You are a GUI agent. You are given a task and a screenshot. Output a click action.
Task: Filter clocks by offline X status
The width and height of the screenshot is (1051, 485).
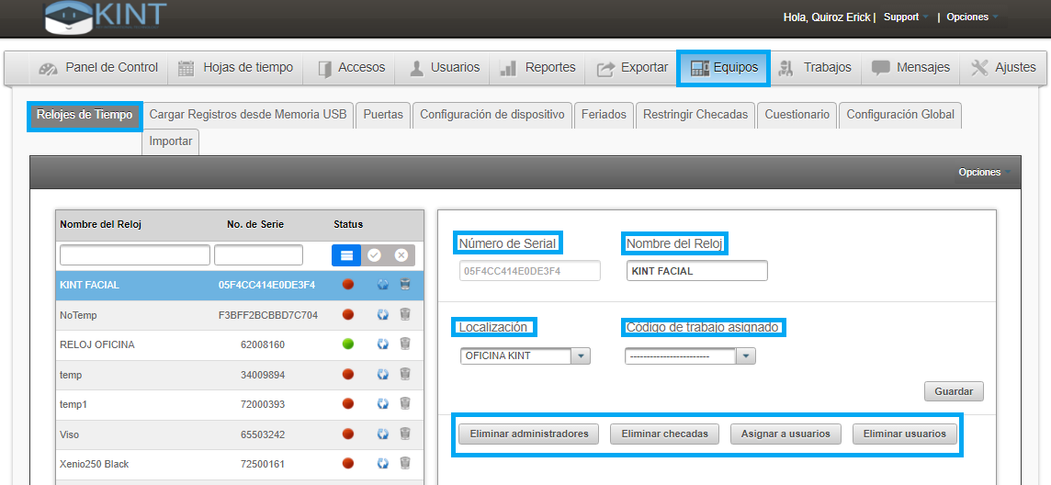click(401, 255)
